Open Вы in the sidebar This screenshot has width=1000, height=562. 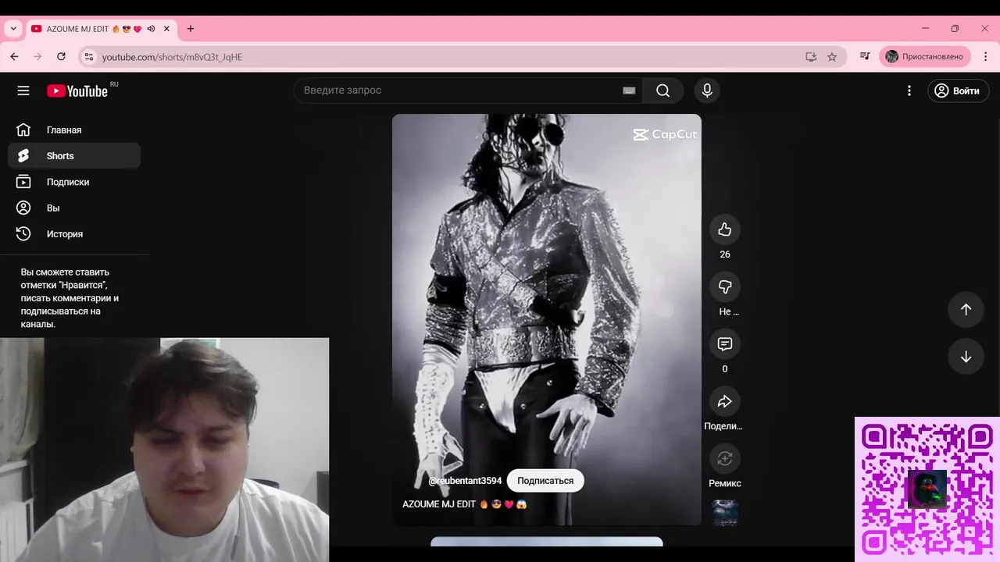point(74,208)
